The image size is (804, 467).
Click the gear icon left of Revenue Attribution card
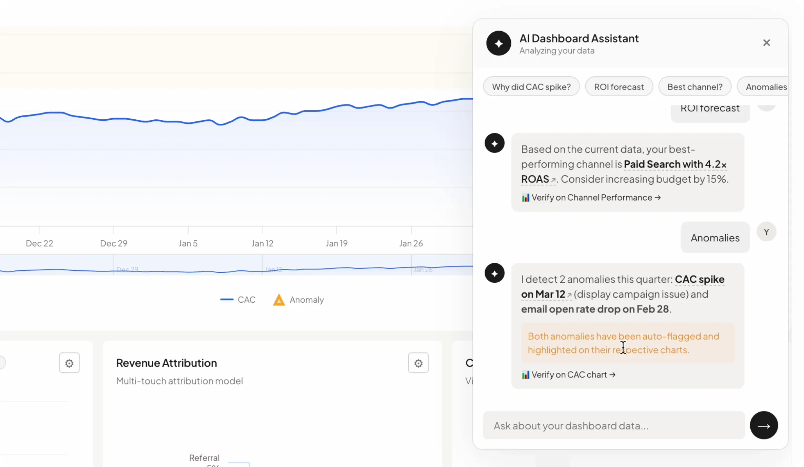[x=69, y=363]
